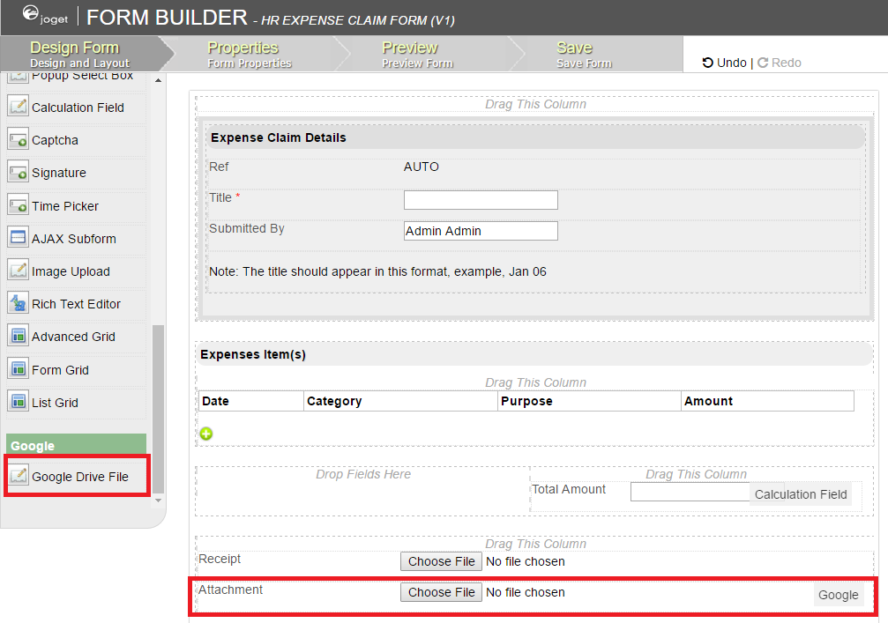This screenshot has width=888, height=623.
Task: Click the Drop Fields Here placeholder
Action: coord(363,474)
